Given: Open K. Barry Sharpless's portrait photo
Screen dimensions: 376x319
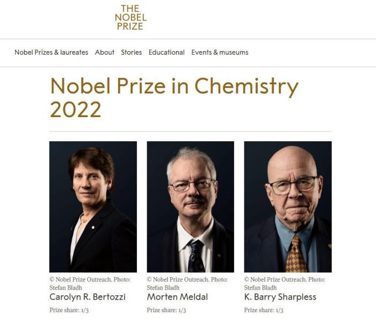Looking at the screenshot, I should tap(288, 207).
